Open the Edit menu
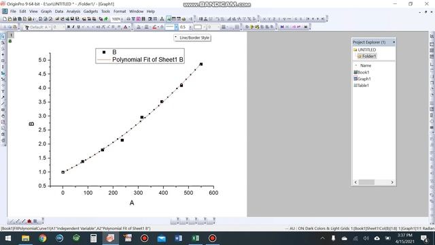This screenshot has height=245, width=435. pyautogui.click(x=22, y=12)
